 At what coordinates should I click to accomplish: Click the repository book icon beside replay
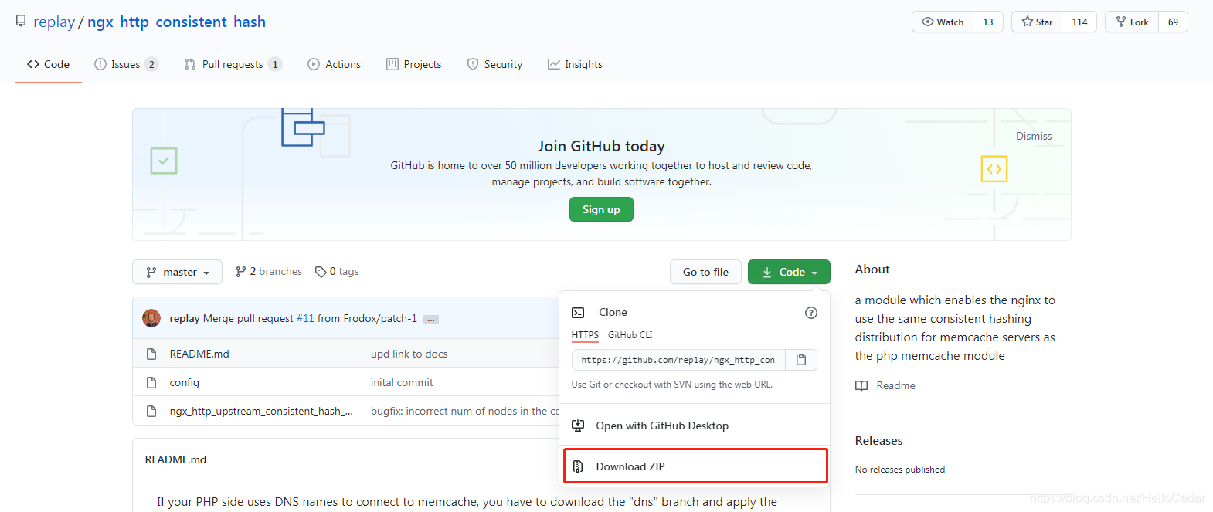pyautogui.click(x=21, y=21)
